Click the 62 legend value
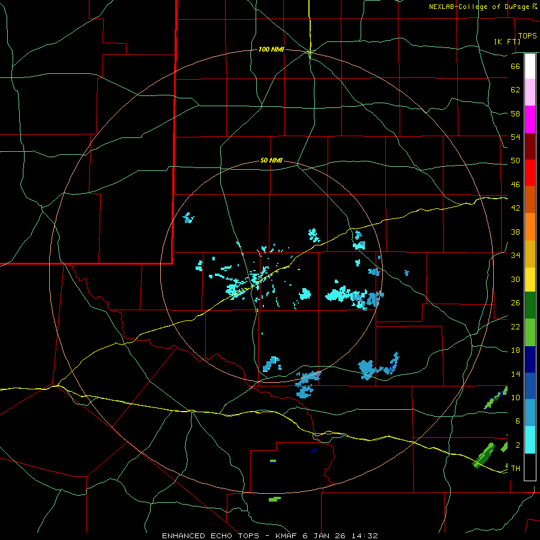This screenshot has width=540, height=540. coord(515,90)
